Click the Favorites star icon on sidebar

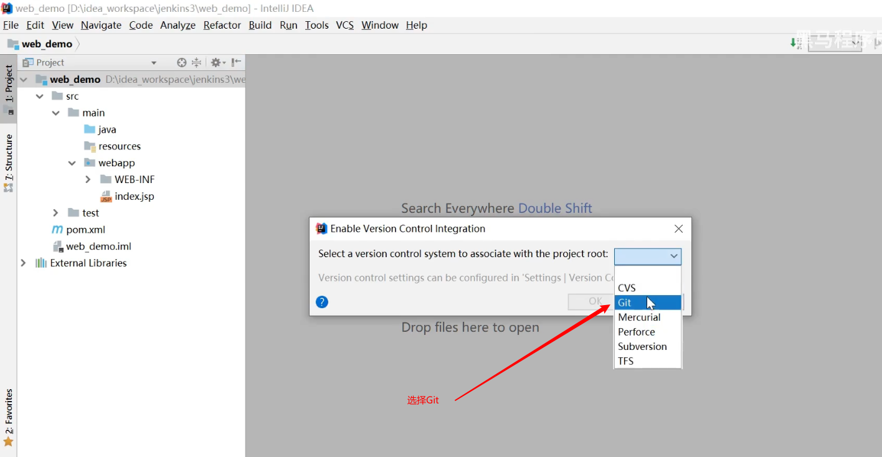(x=8, y=441)
